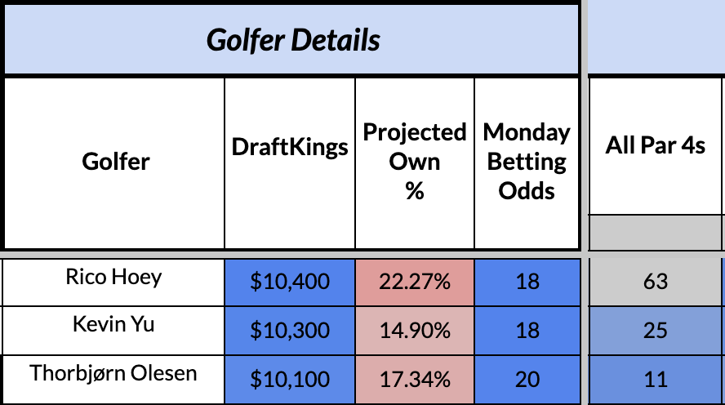Select the 22.27% projected ownership cell
This screenshot has height=405, width=725.
(414, 283)
